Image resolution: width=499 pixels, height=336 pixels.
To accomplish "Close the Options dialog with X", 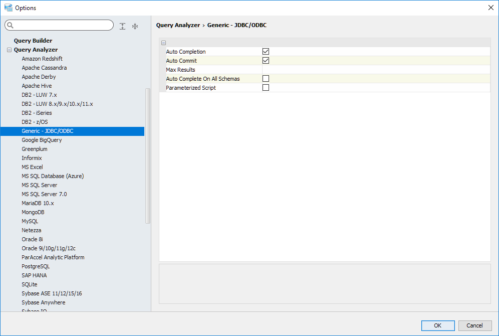I will [490, 8].
